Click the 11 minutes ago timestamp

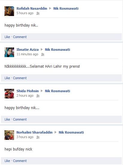[27, 54]
